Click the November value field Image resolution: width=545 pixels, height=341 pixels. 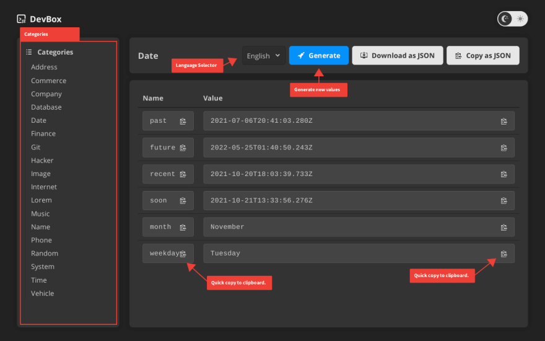(359, 227)
